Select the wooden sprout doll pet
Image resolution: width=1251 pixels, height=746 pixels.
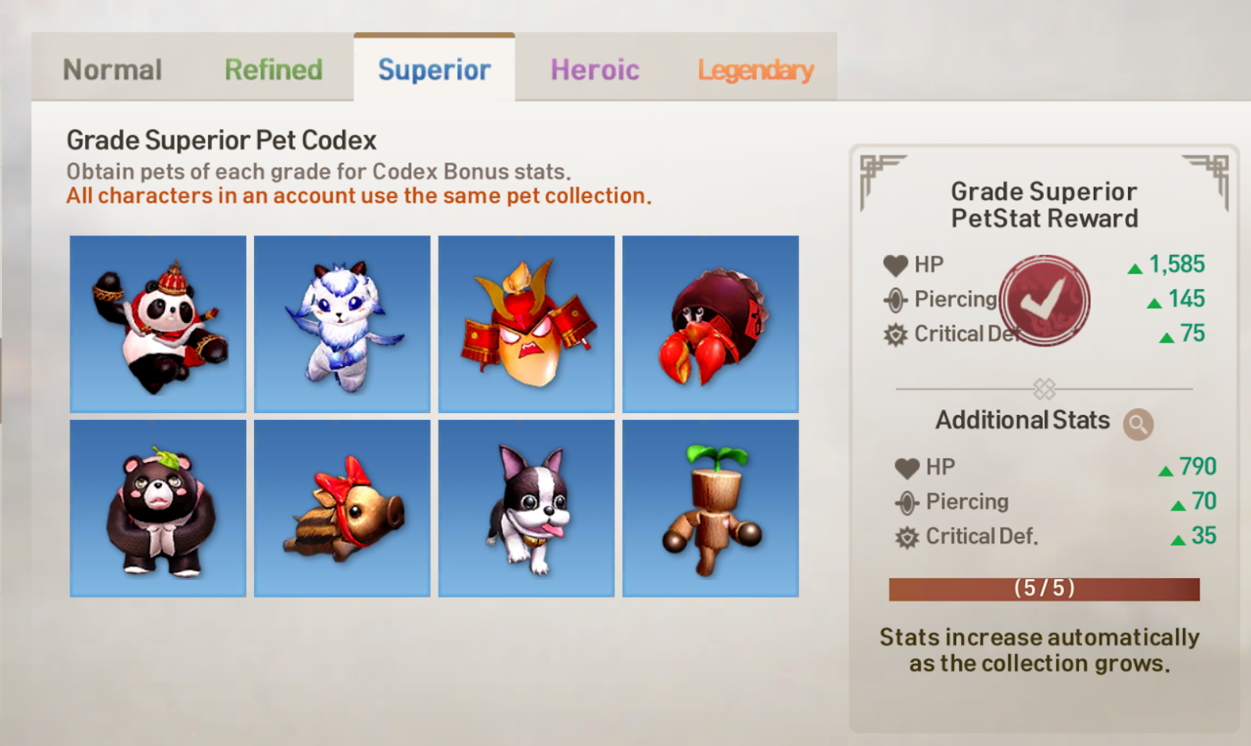click(x=711, y=508)
